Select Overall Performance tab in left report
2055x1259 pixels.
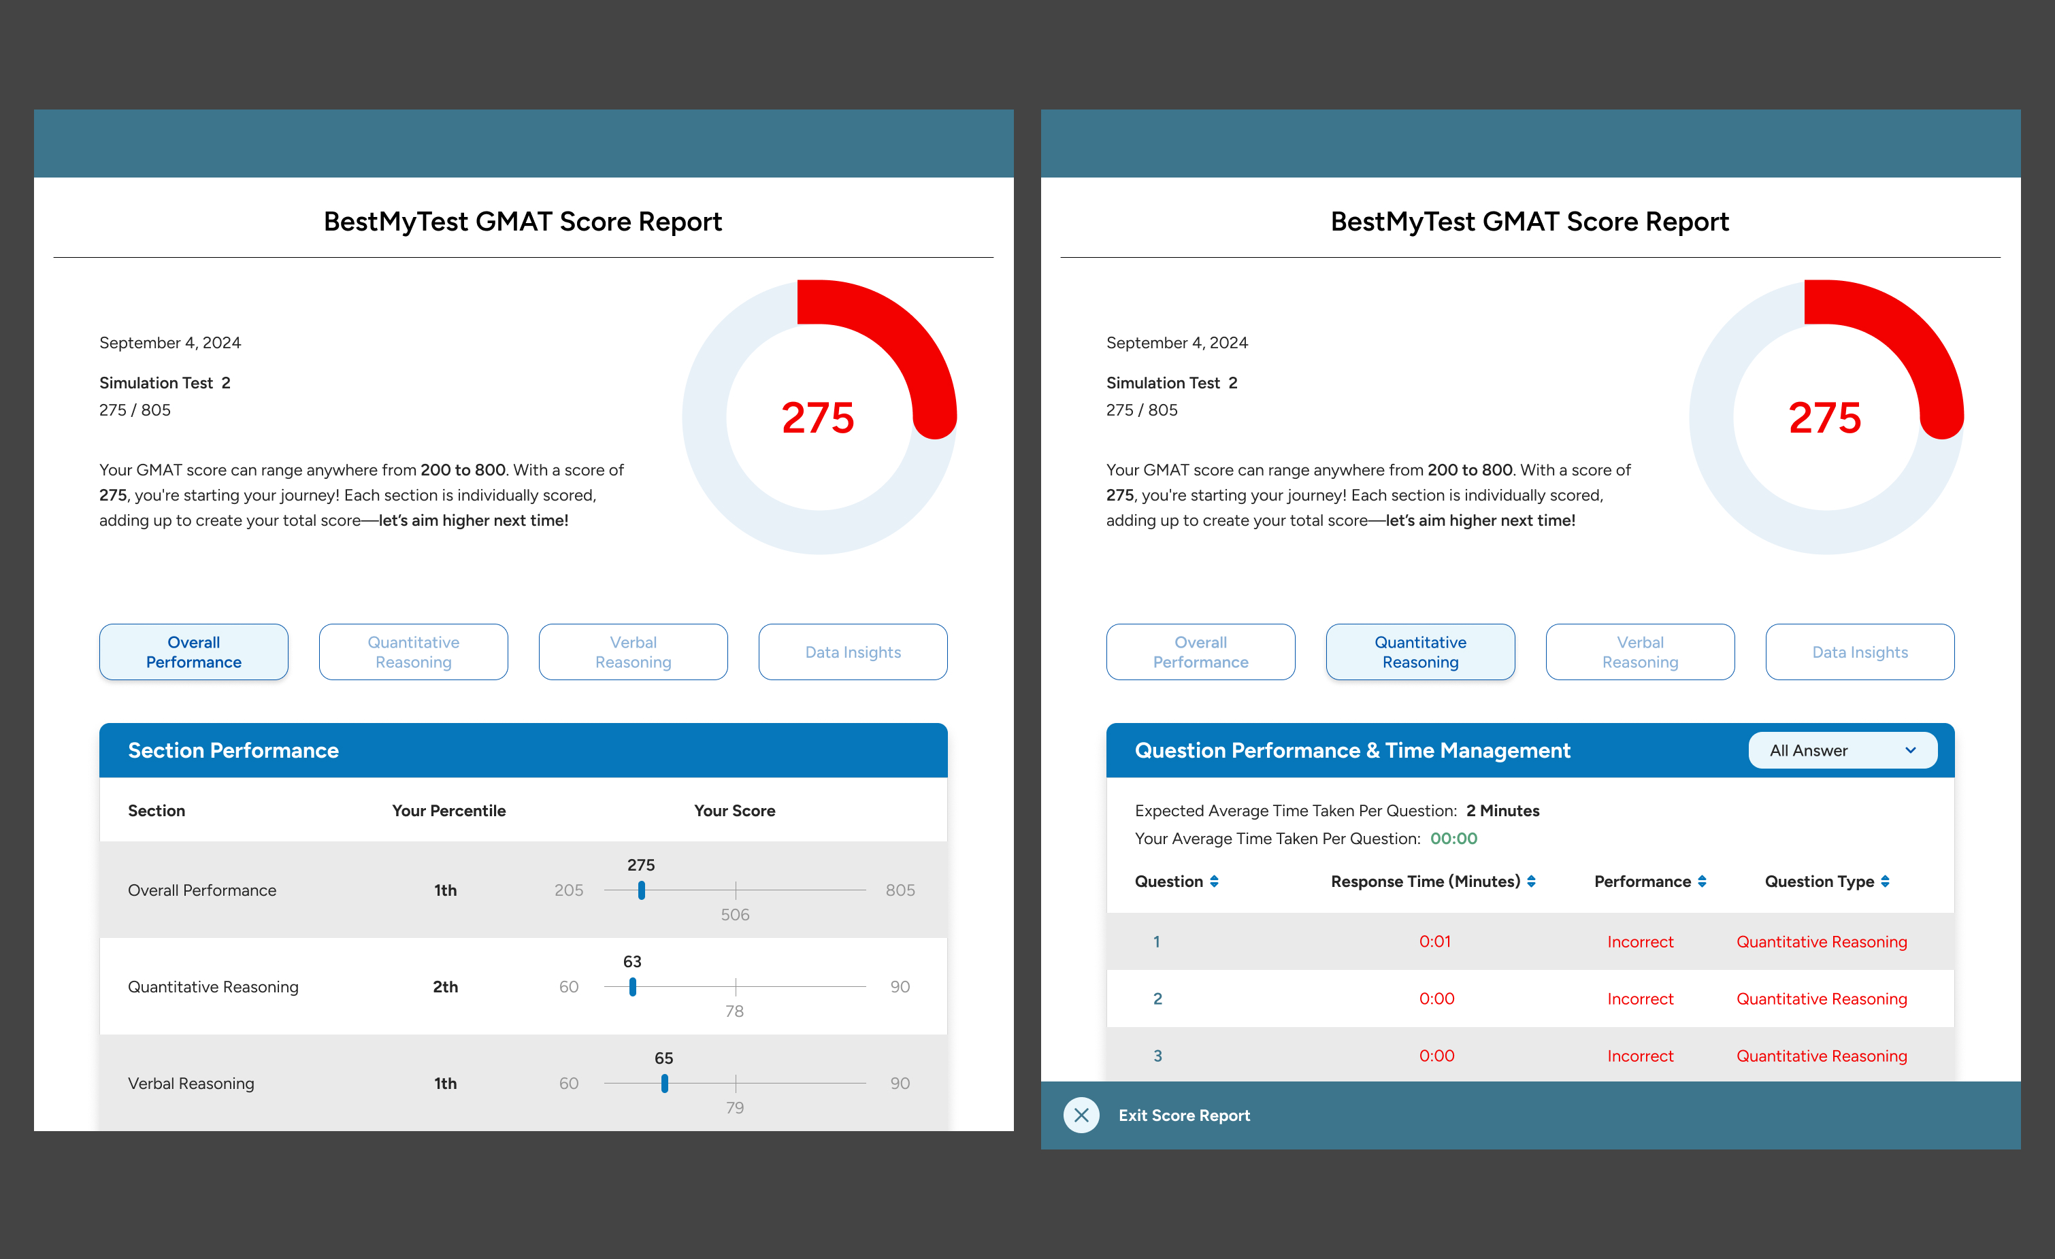[x=193, y=652]
